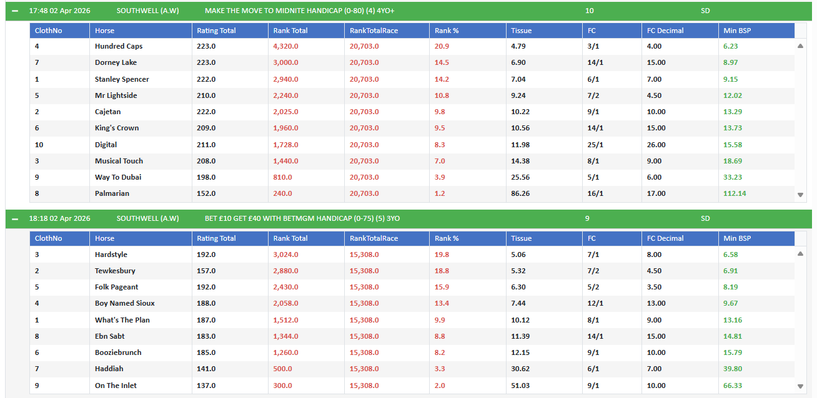Select the Hundred Caps horse row
The image size is (817, 398).
119,46
